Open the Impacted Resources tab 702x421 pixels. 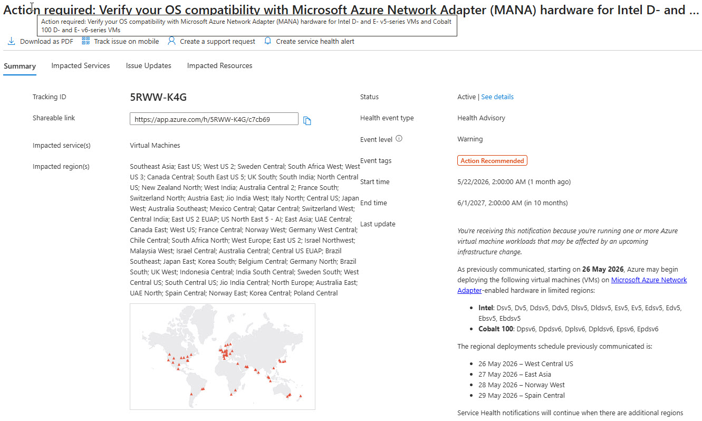point(219,66)
